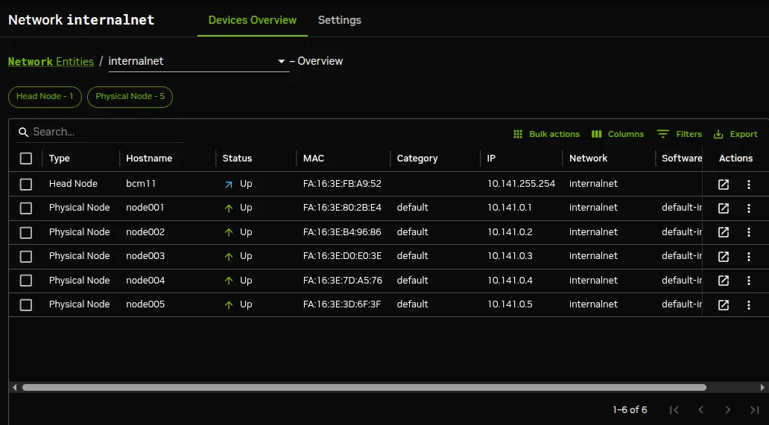Open node005 external link icon
The image size is (769, 425).
tap(724, 304)
